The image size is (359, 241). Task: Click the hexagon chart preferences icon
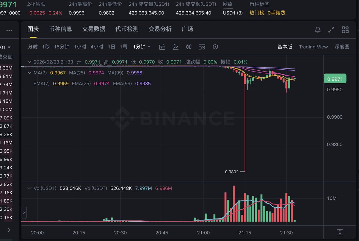[215, 47]
